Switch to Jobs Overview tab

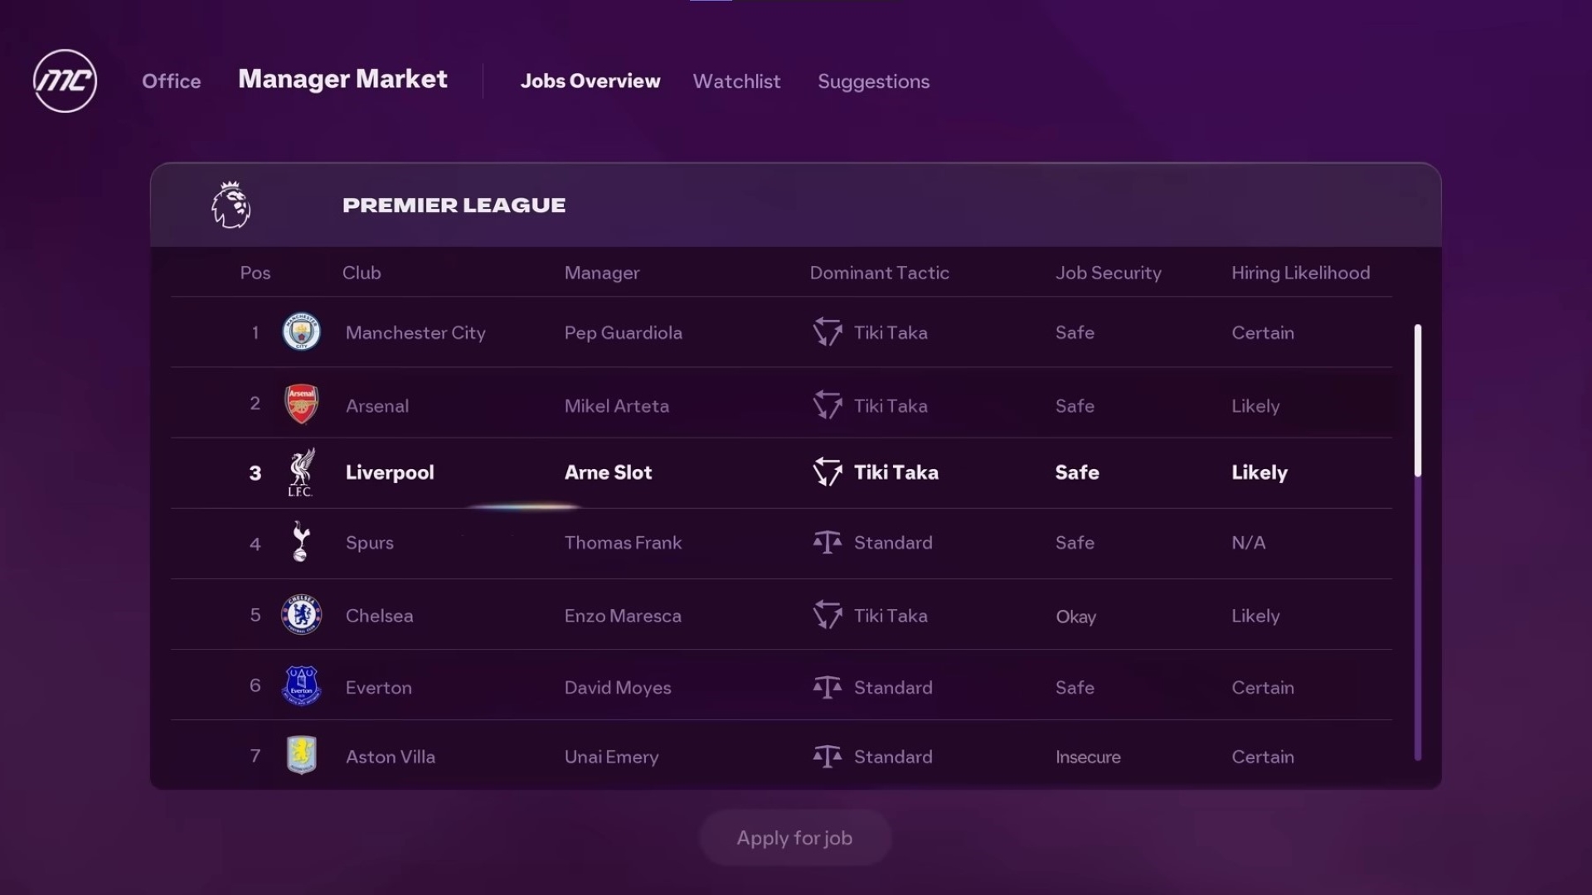(590, 81)
